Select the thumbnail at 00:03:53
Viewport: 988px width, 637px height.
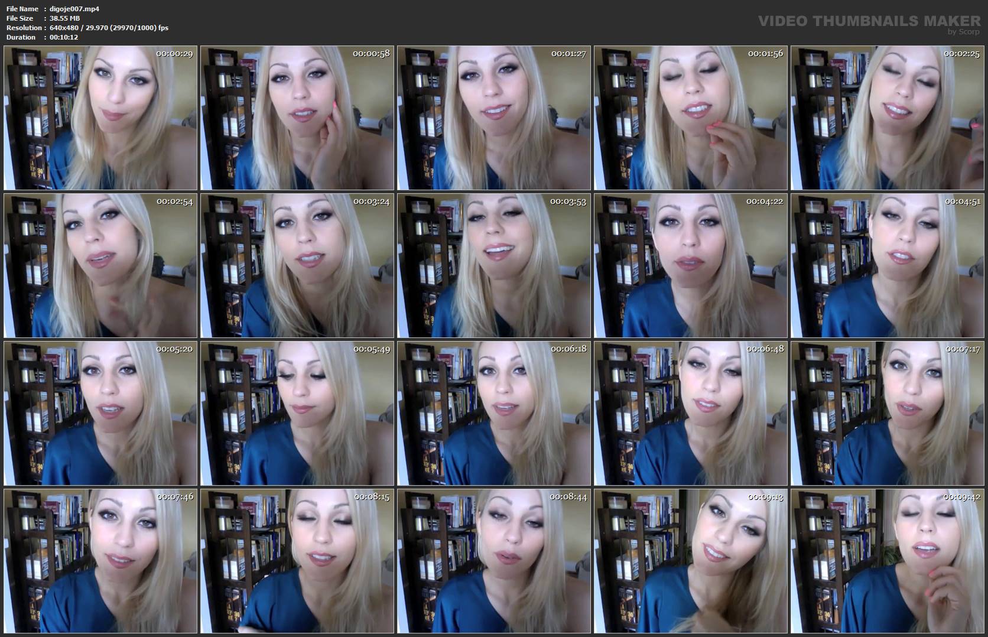coord(494,266)
